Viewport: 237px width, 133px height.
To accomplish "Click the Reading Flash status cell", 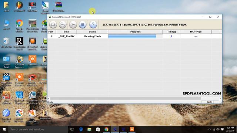I will [92, 36].
